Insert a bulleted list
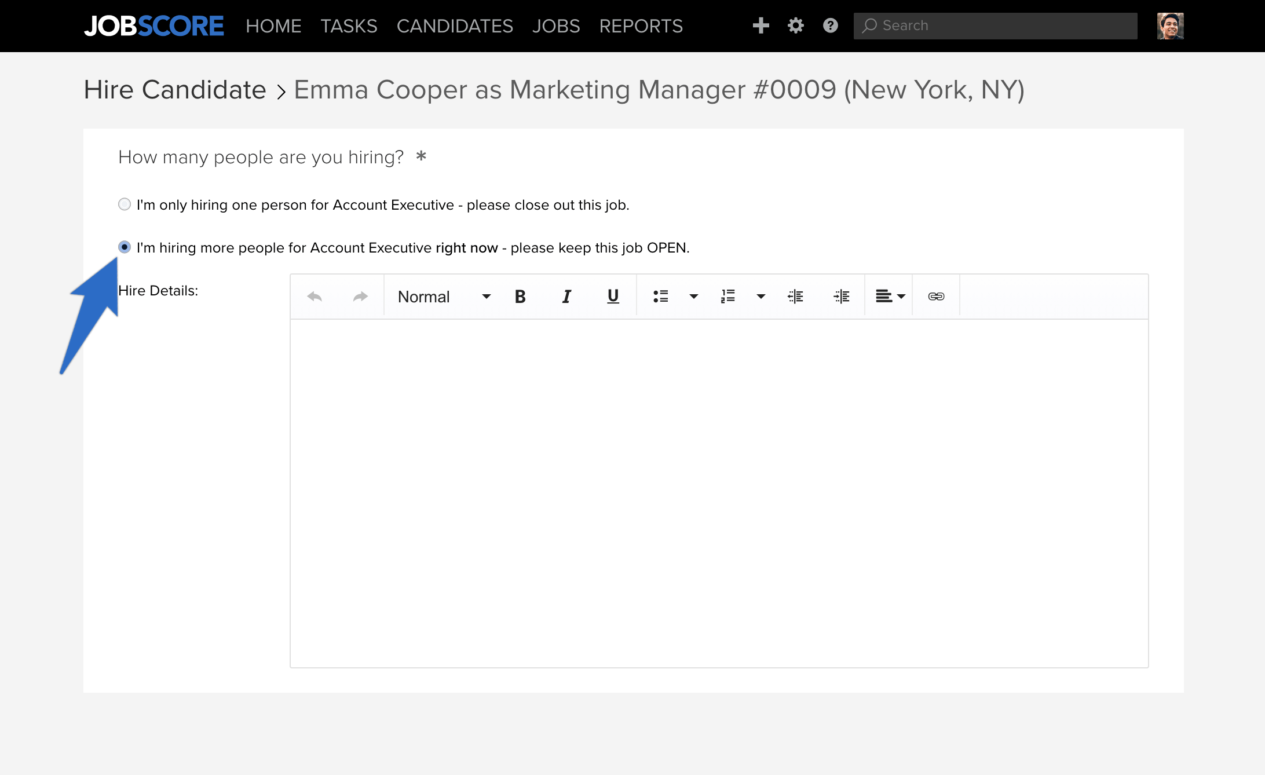Viewport: 1265px width, 775px height. pos(661,297)
